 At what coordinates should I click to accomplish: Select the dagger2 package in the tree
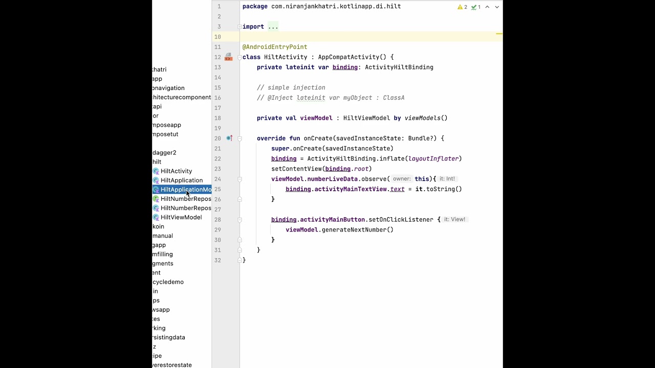click(x=164, y=153)
